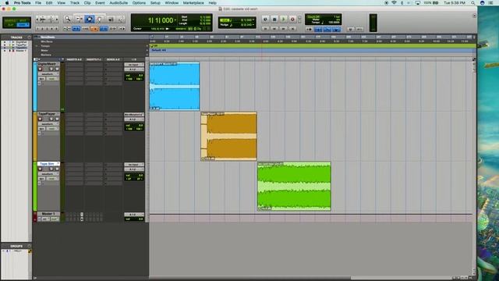Image resolution: width=499 pixels, height=281 pixels.
Task: Open DigitalMaster output path selector
Action: pos(134,69)
